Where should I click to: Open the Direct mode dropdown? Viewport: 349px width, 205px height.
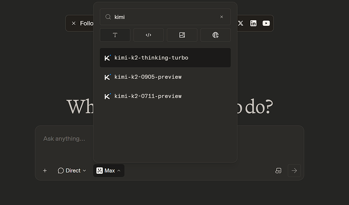72,171
